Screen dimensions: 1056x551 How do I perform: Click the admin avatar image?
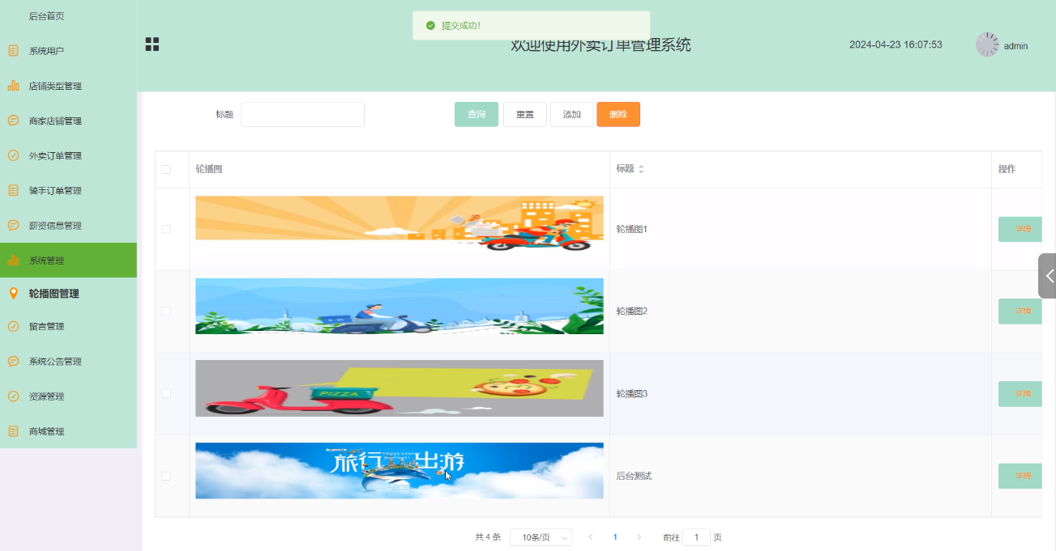tap(987, 45)
